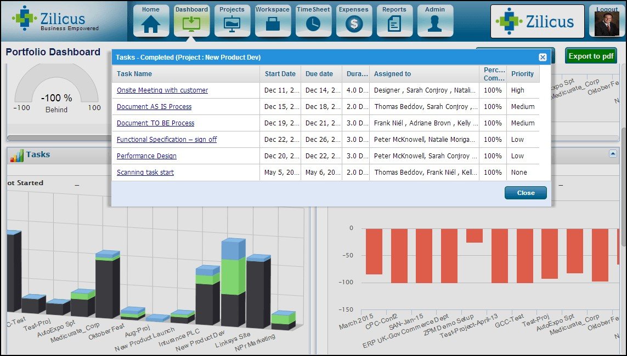Open the Onsite Meeting with customer task
The image size is (627, 356).
[x=162, y=90]
